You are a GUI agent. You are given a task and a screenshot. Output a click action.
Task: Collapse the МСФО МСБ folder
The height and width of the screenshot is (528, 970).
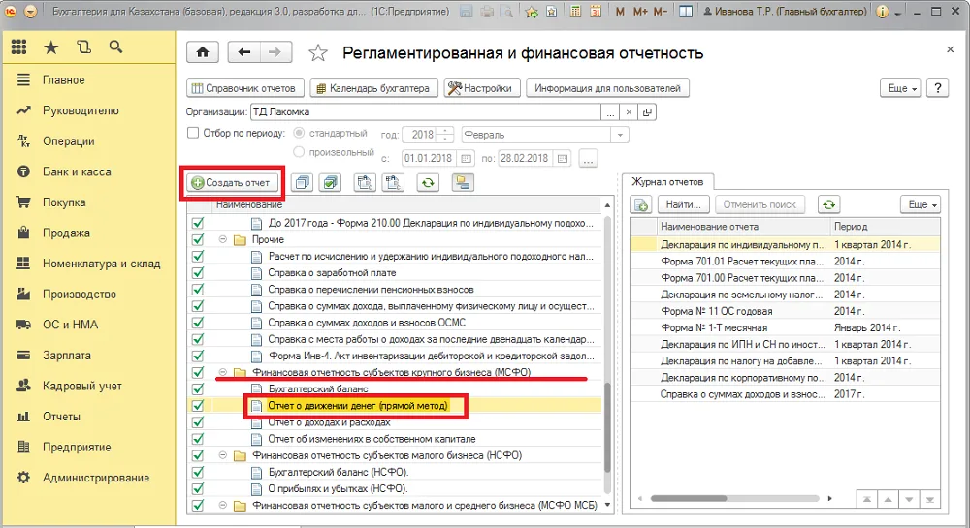[223, 505]
